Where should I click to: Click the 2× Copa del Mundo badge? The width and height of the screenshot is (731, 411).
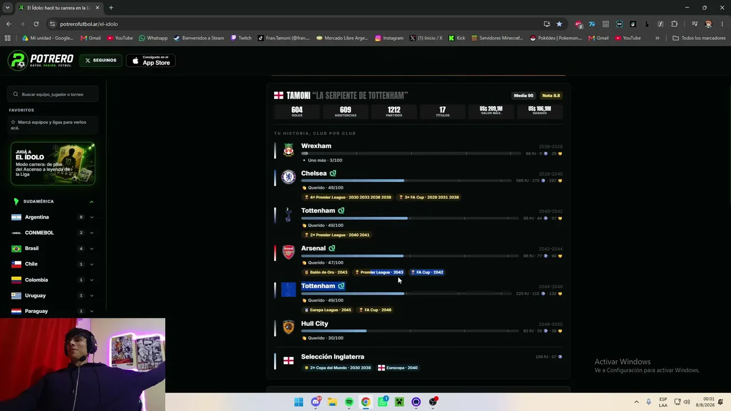click(x=338, y=368)
